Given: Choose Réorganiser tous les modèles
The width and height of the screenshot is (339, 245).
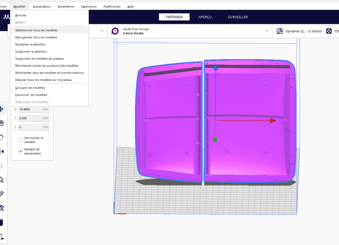Looking at the screenshot, I should pyautogui.click(x=49, y=37).
